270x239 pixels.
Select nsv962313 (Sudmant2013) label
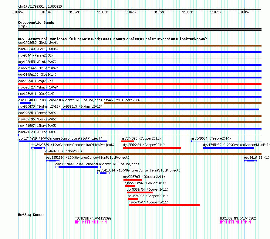(81, 106)
